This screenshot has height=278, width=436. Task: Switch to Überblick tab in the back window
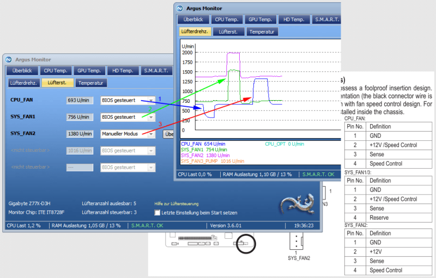click(22, 71)
